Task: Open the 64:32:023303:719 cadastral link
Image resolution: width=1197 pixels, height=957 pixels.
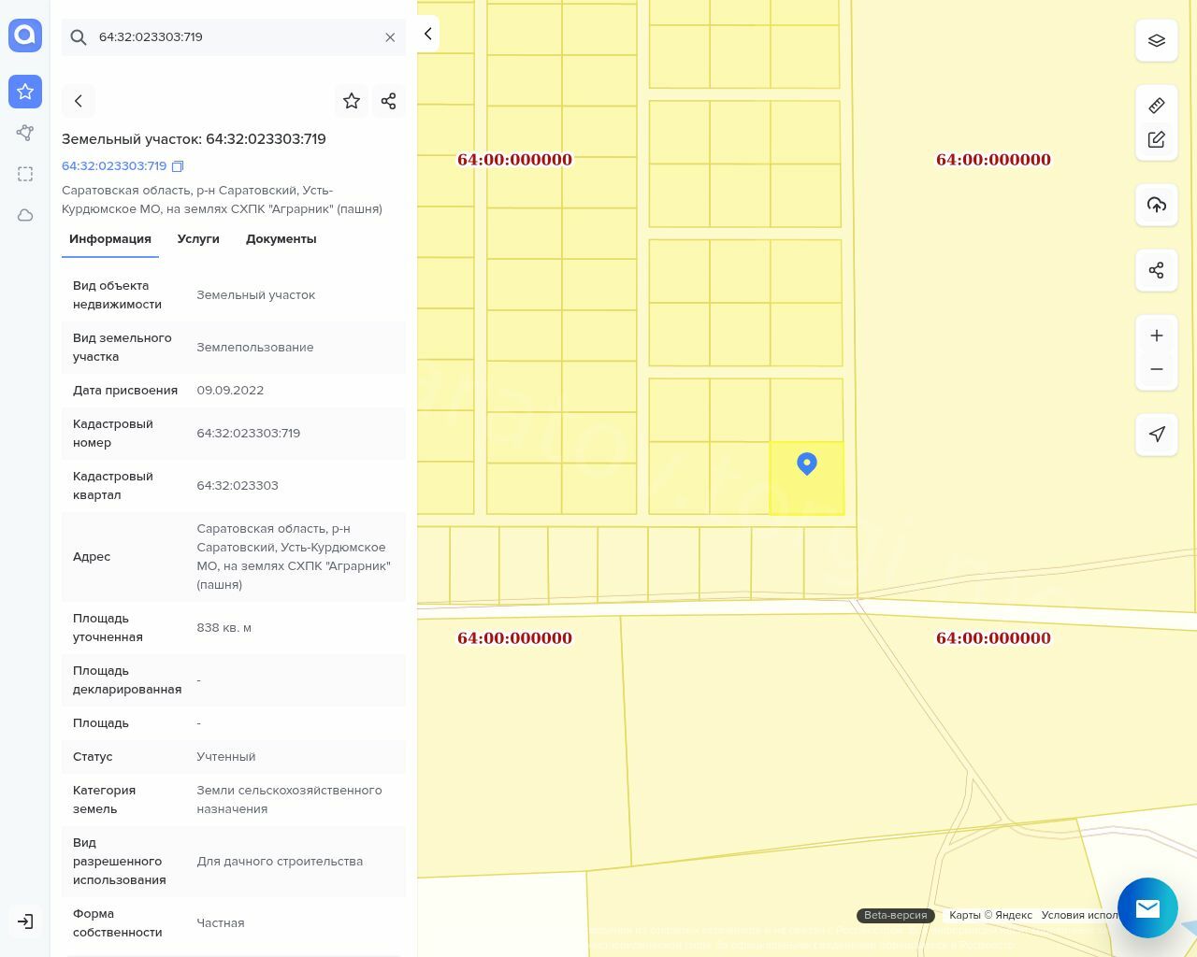Action: 114,166
